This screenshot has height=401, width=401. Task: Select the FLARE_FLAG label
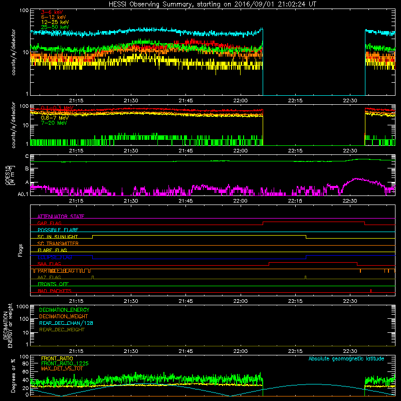52,250
